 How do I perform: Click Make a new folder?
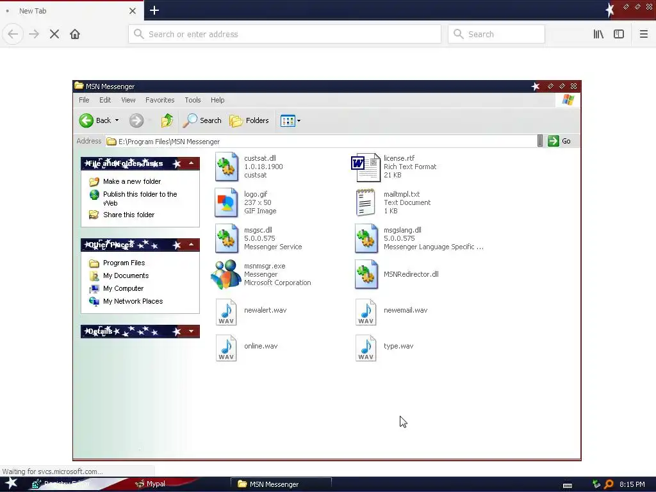point(132,181)
